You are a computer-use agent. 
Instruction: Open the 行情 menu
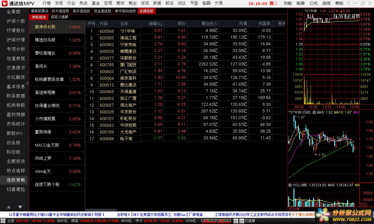point(47,3)
